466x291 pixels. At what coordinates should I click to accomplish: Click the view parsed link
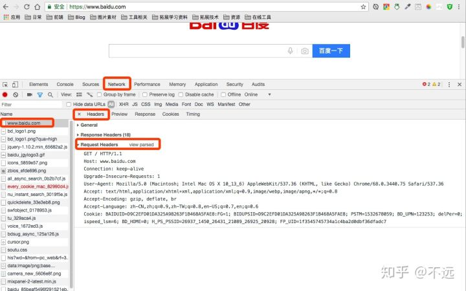point(142,145)
